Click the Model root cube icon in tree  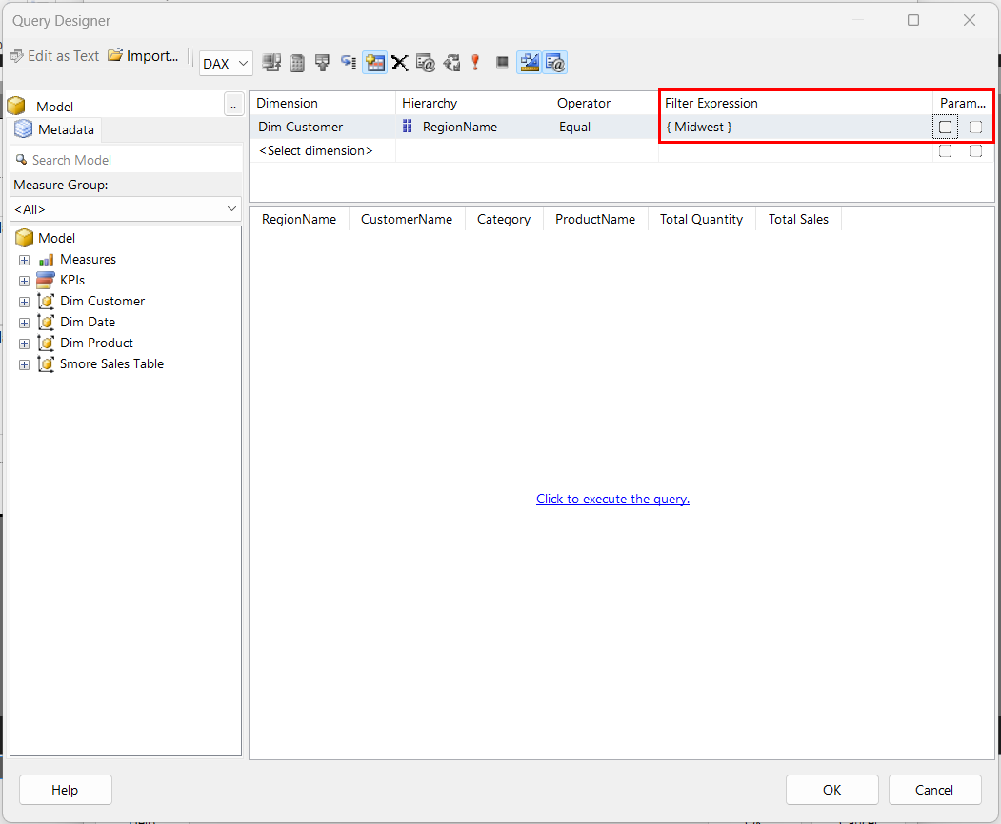click(x=24, y=238)
